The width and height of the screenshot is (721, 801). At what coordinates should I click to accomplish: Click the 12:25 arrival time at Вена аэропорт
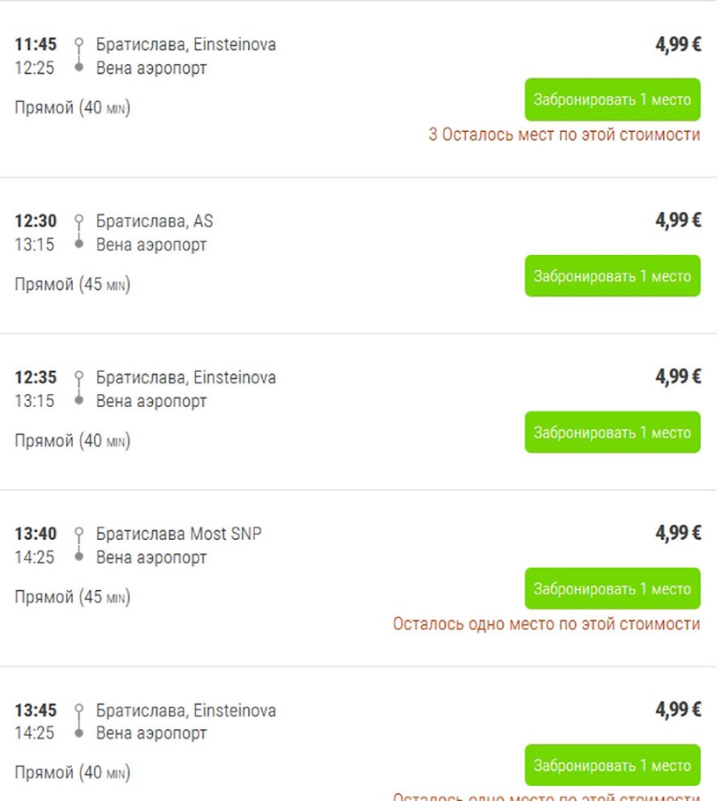[34, 68]
